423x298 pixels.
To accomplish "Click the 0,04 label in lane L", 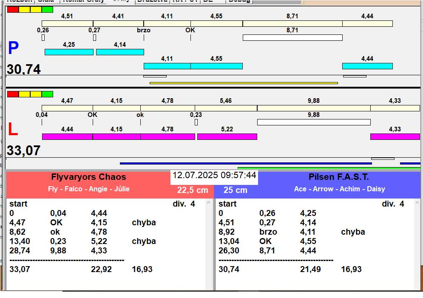I will point(42,115).
